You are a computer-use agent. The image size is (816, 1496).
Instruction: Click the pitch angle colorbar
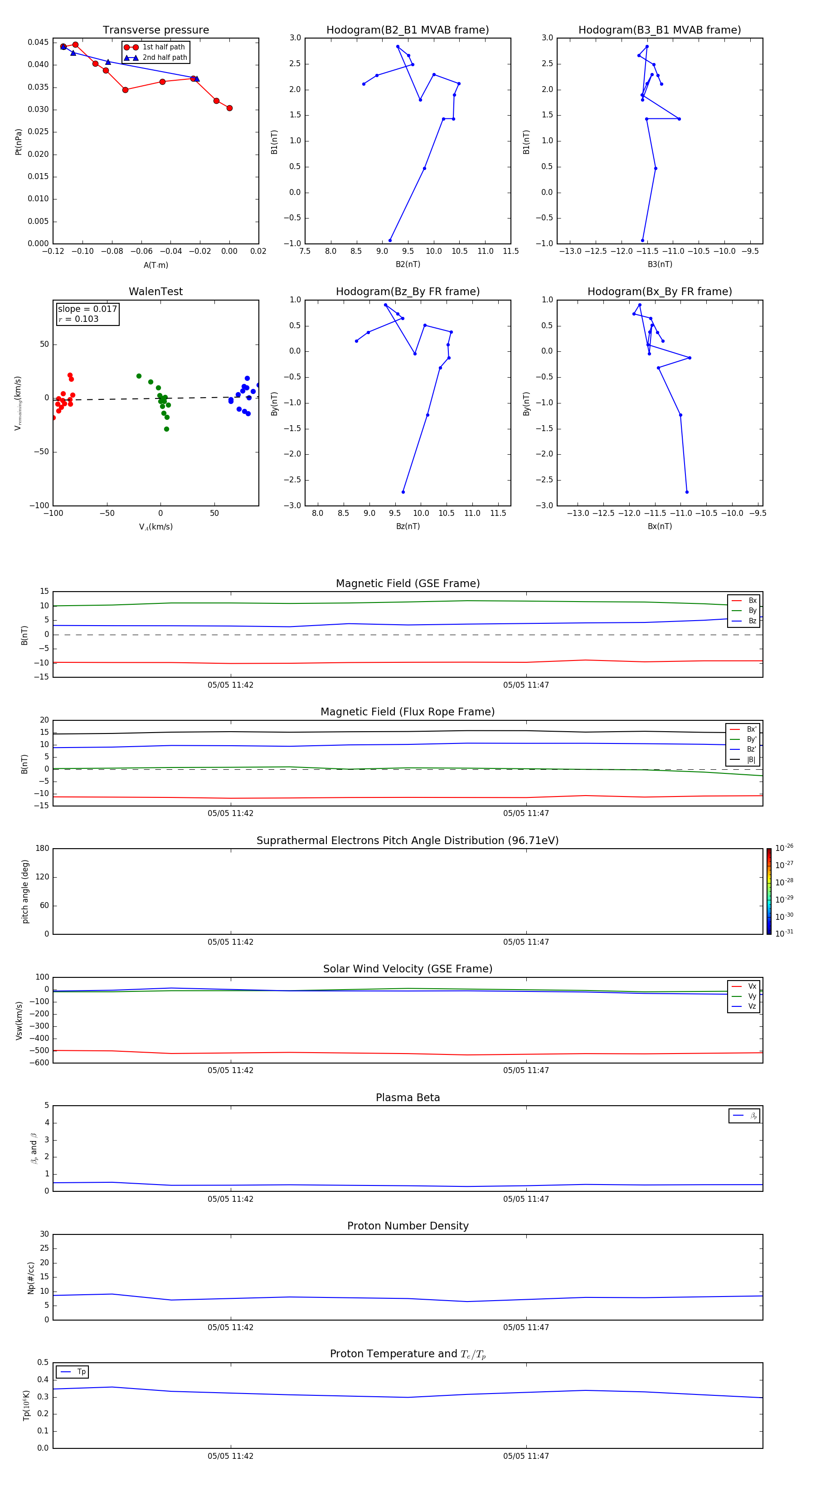[x=769, y=891]
